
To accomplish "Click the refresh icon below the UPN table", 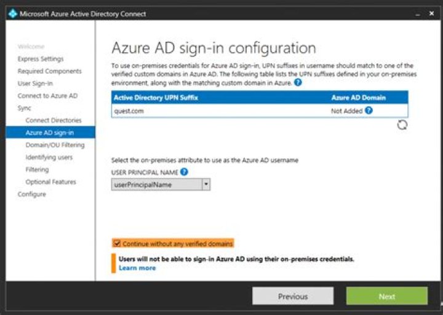I will pyautogui.click(x=402, y=125).
